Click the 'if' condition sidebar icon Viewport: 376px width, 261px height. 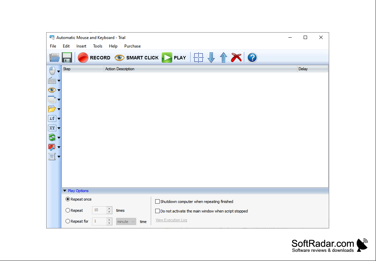click(52, 118)
